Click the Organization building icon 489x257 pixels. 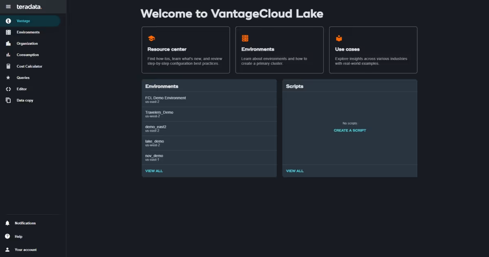click(9, 44)
